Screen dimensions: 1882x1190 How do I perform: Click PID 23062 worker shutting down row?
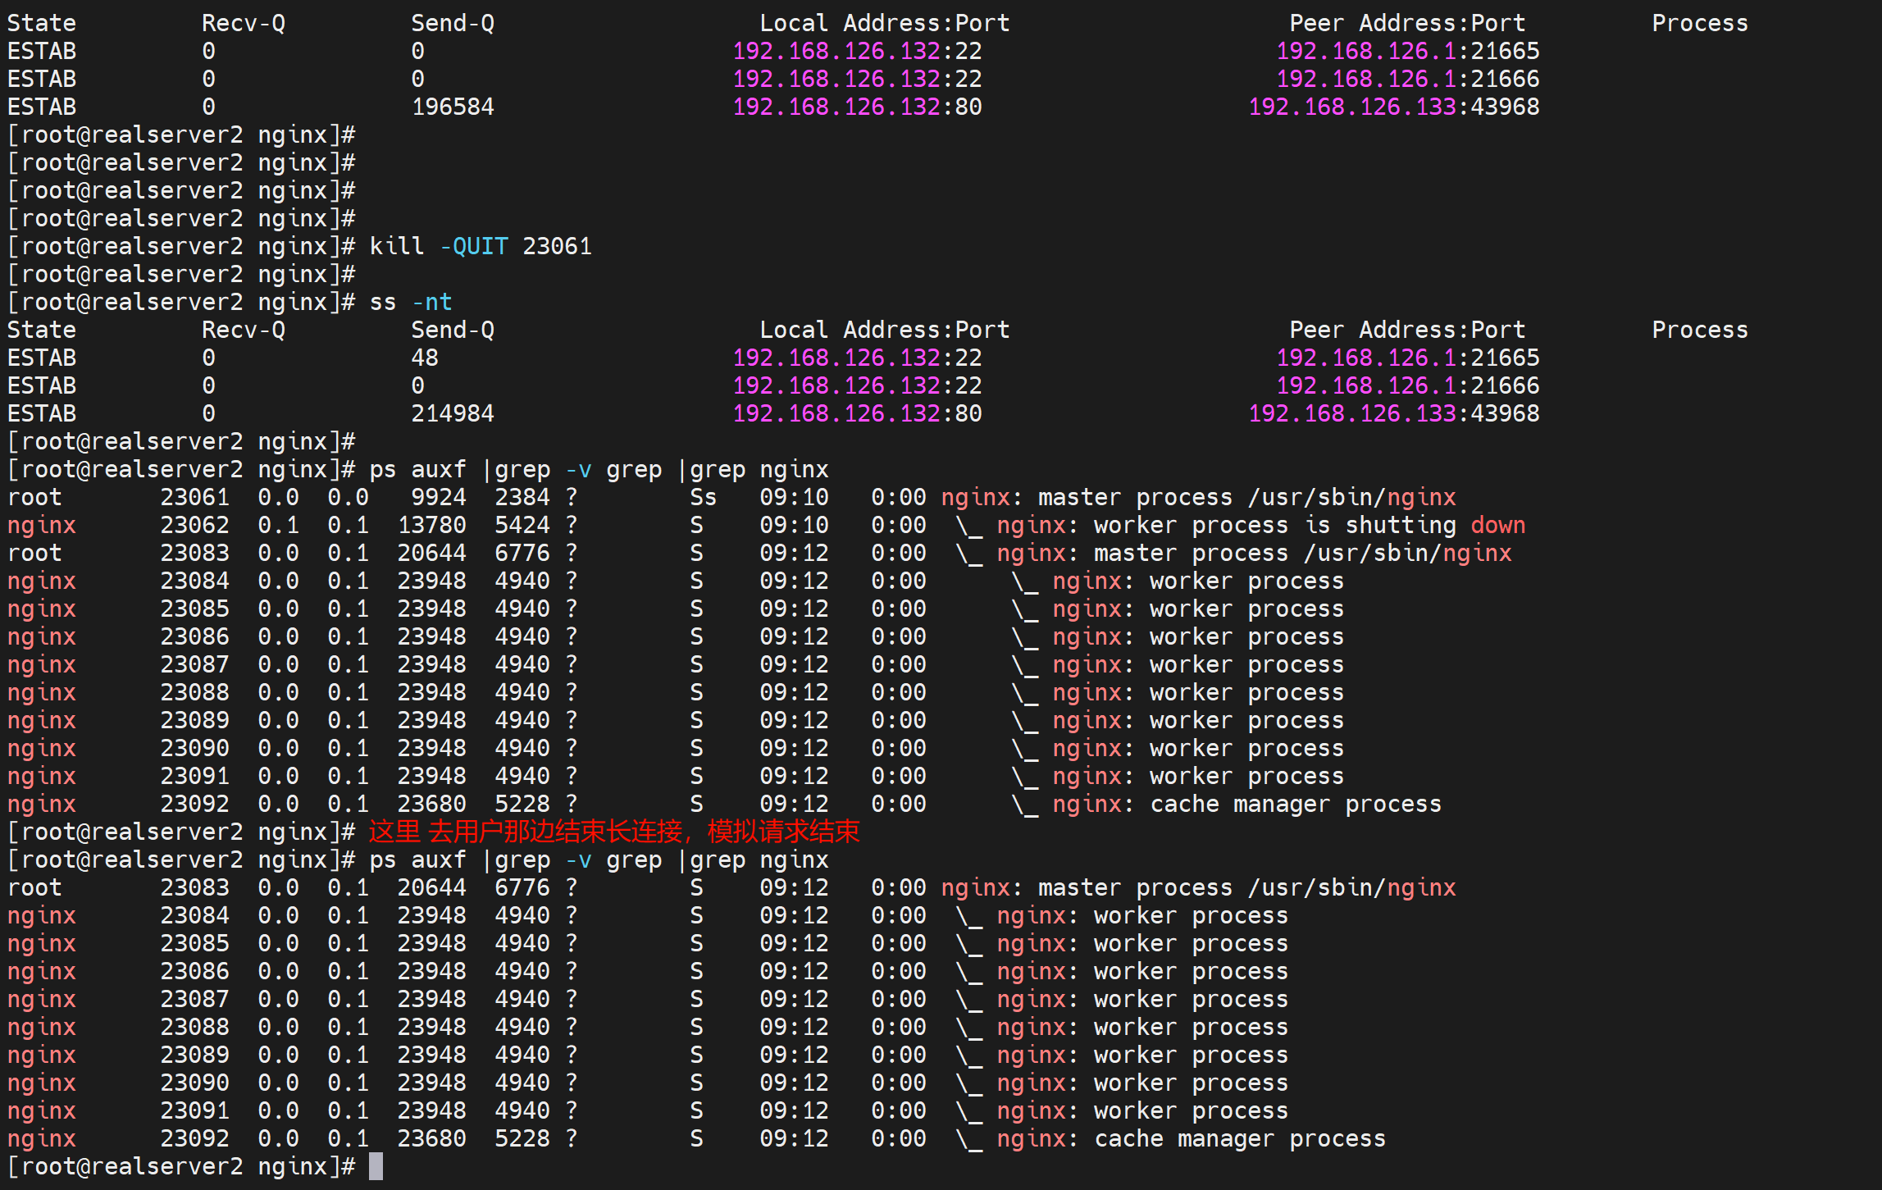coord(194,525)
